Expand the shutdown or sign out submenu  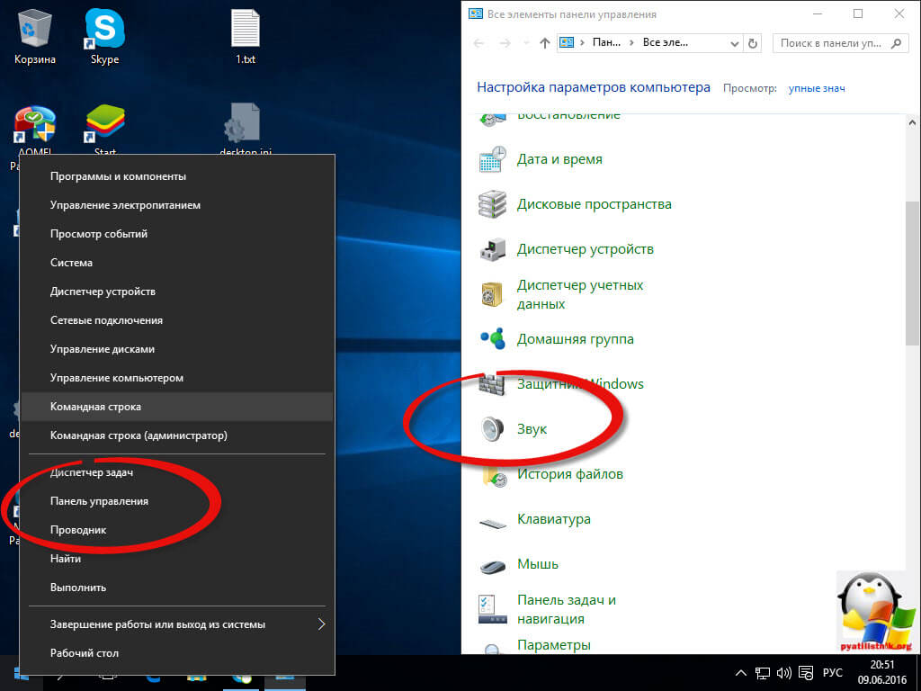(321, 624)
